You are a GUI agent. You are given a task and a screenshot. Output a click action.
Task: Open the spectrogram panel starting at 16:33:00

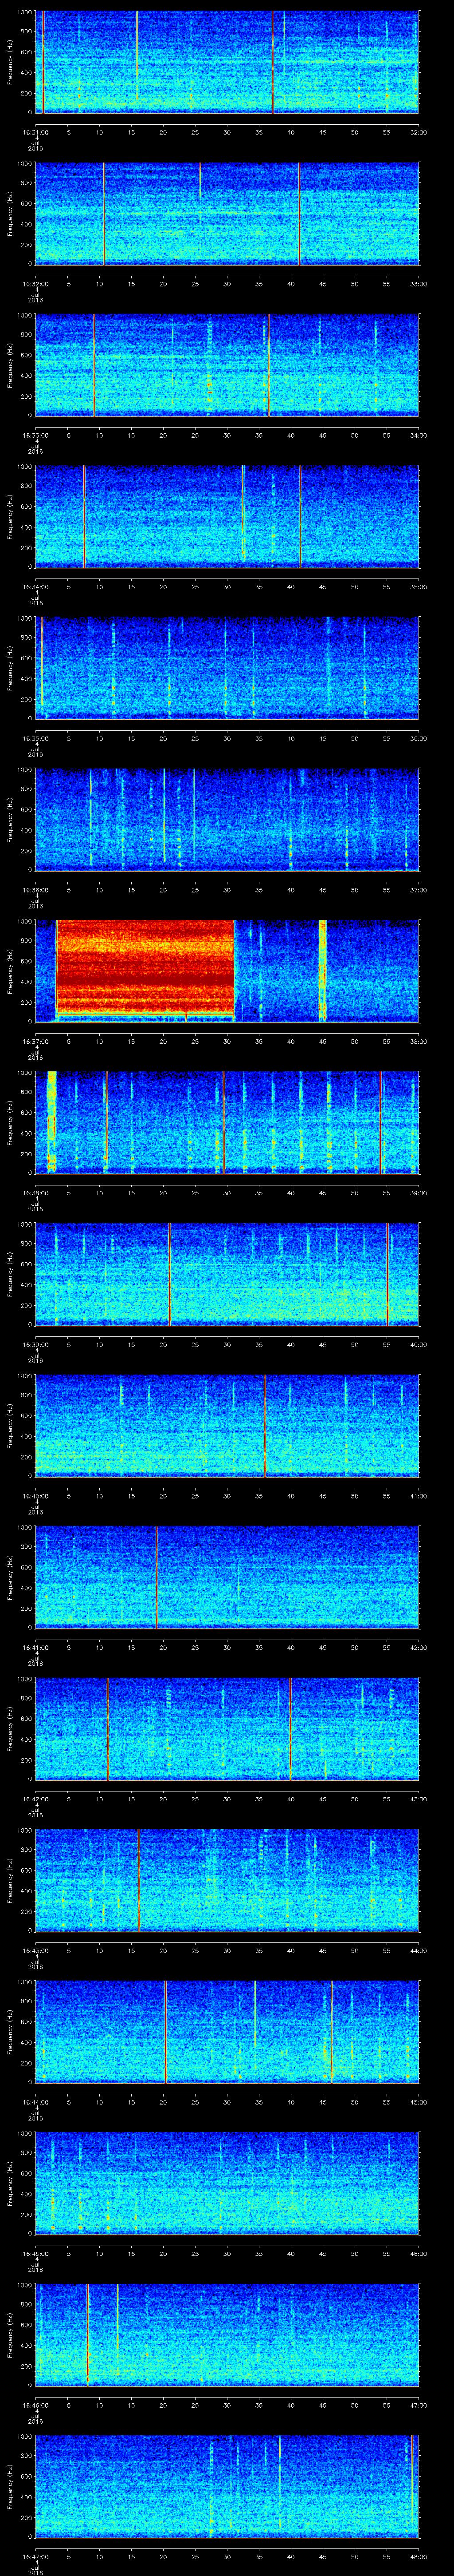coord(227,365)
